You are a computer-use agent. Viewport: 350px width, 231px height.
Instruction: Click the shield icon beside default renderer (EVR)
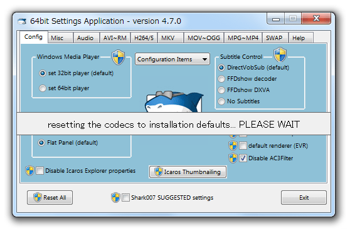point(233,146)
